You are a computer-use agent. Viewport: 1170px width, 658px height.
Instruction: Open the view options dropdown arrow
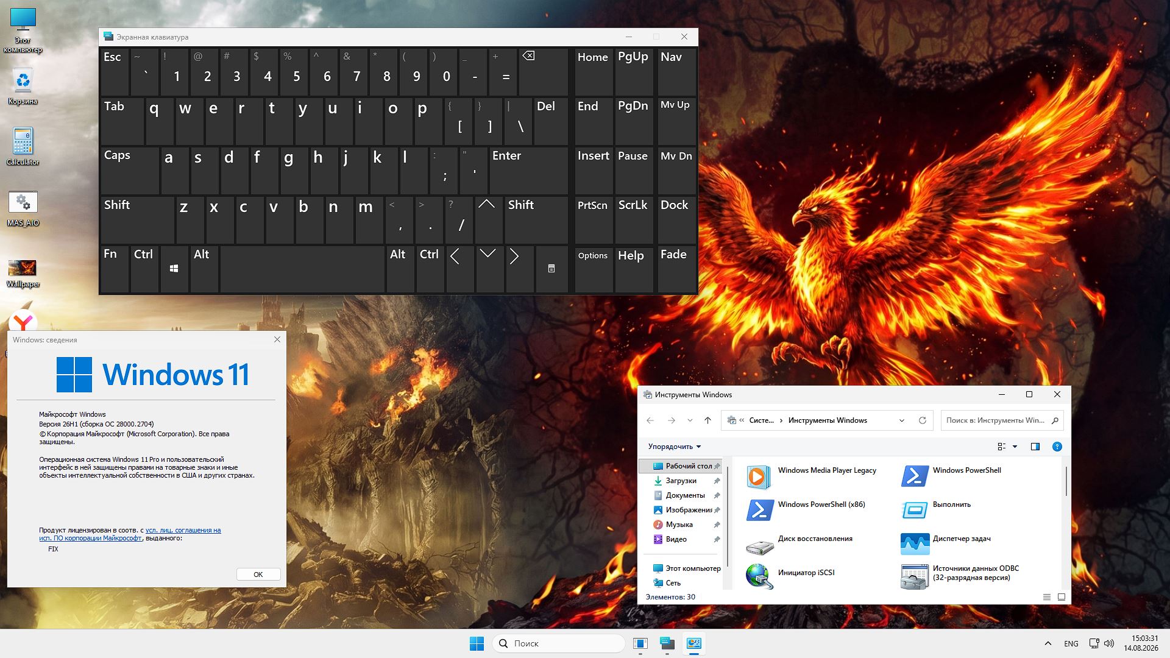pos(1015,447)
